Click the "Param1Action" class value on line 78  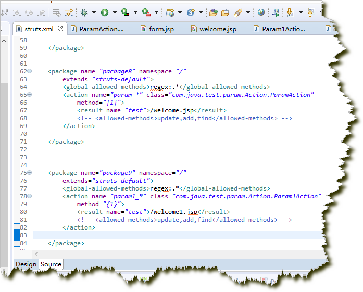coord(296,196)
